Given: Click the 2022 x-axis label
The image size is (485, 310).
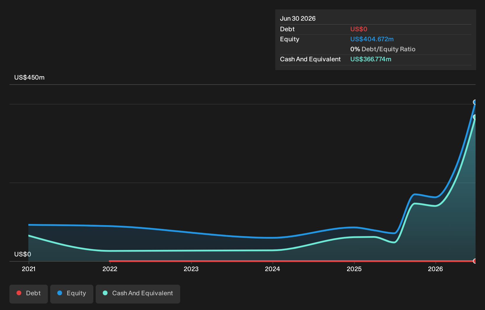Looking at the screenshot, I should 110,269.
